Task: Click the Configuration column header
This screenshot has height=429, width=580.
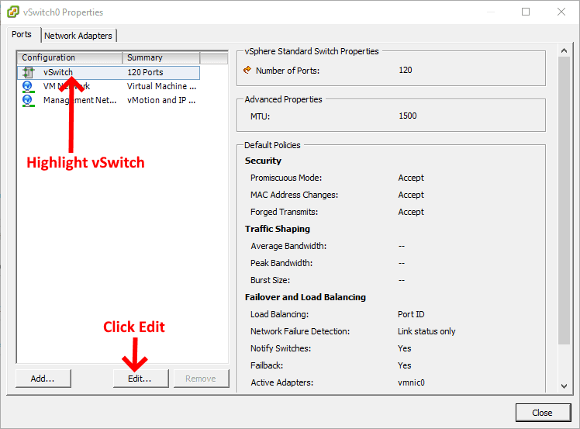Action: click(70, 57)
